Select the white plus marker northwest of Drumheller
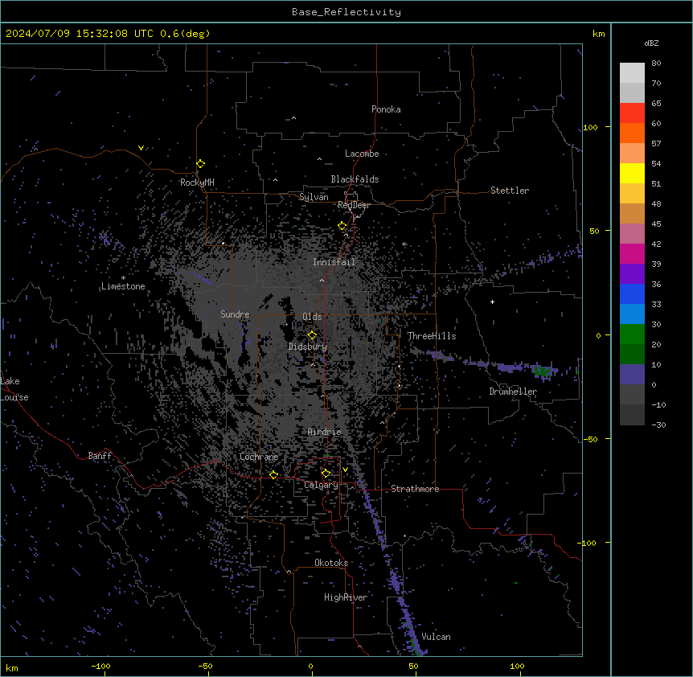The height and width of the screenshot is (677, 693). coord(492,302)
